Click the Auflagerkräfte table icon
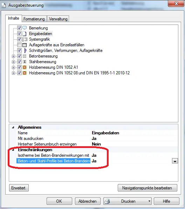 tap(25, 45)
